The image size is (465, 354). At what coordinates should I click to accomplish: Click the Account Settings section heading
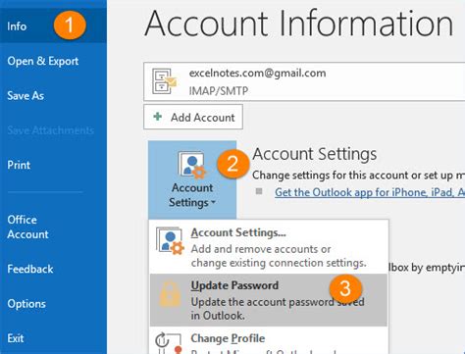tap(315, 154)
